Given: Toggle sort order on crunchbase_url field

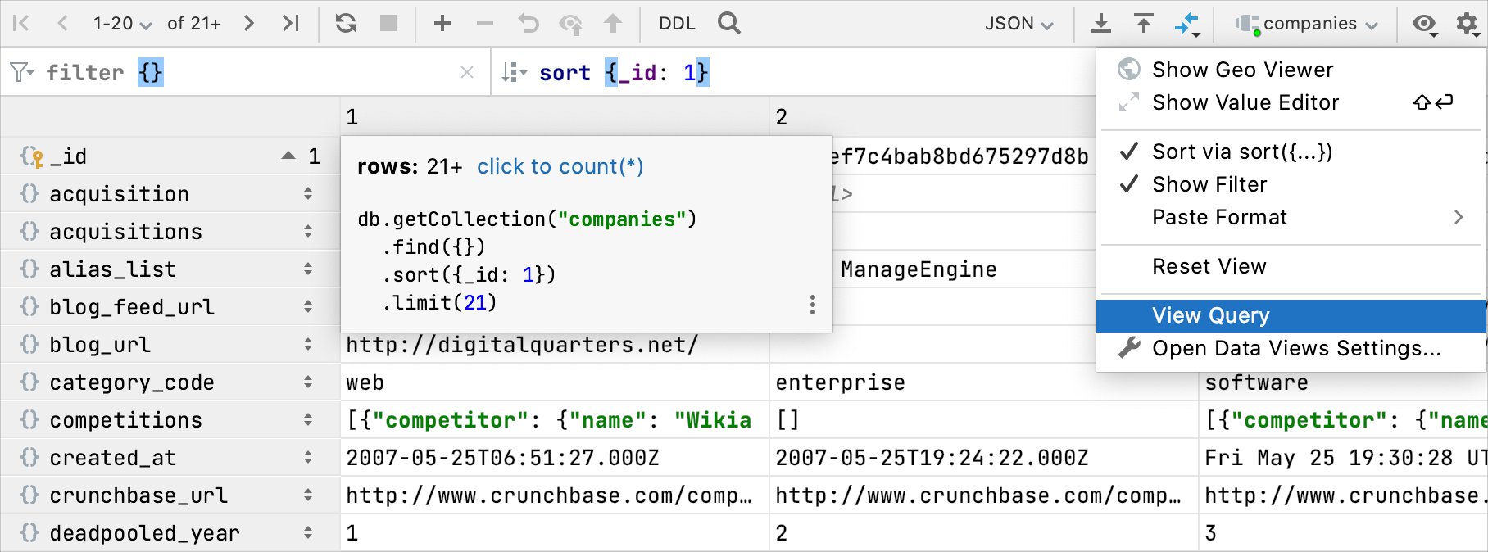Looking at the screenshot, I should tap(308, 495).
